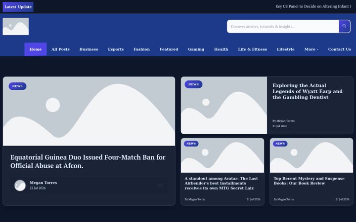Click Equatorial Guinea article featured thumbnail
This screenshot has width=356, height=222.
coord(89,111)
